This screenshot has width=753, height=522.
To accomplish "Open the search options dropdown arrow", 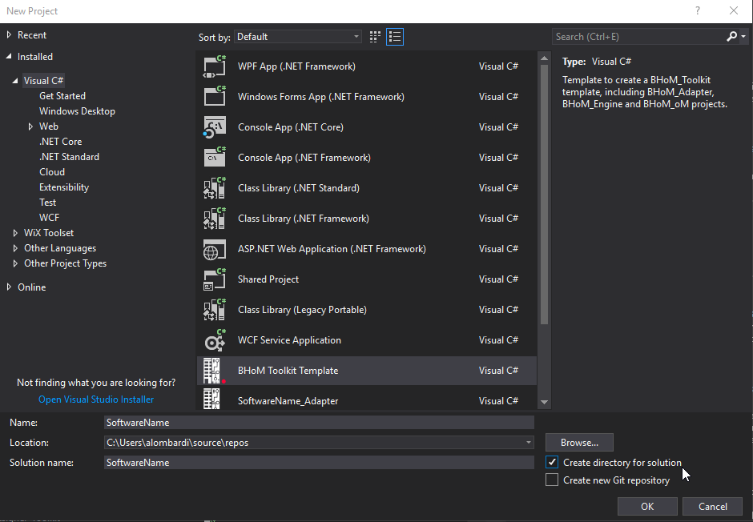I will point(743,37).
